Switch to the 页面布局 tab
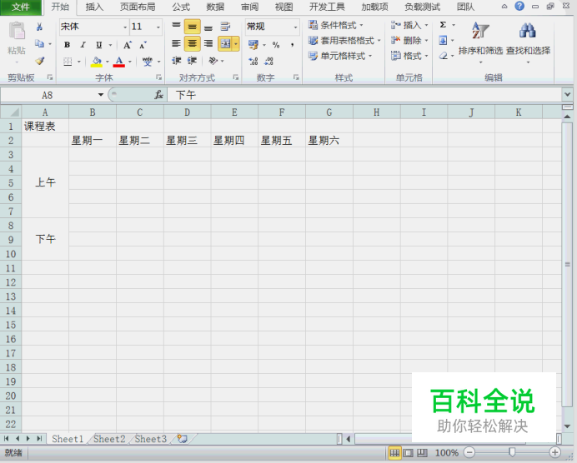The height and width of the screenshot is (463, 577). coord(138,7)
